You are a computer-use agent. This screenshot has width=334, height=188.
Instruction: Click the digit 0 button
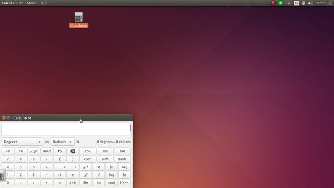[x=8, y=182]
